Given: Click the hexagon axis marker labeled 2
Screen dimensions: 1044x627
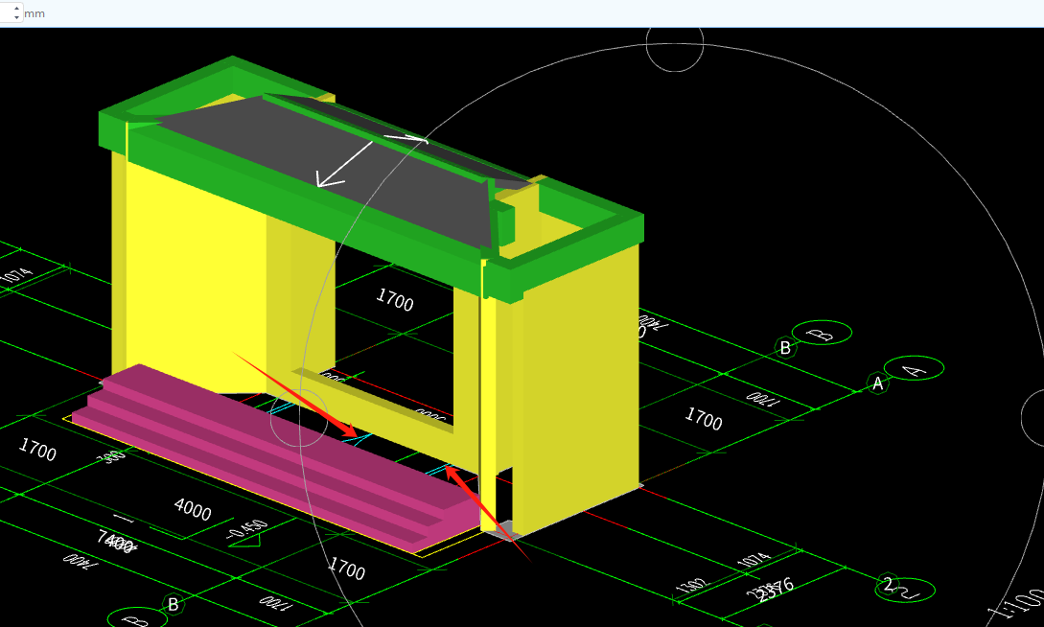Looking at the screenshot, I should [888, 585].
